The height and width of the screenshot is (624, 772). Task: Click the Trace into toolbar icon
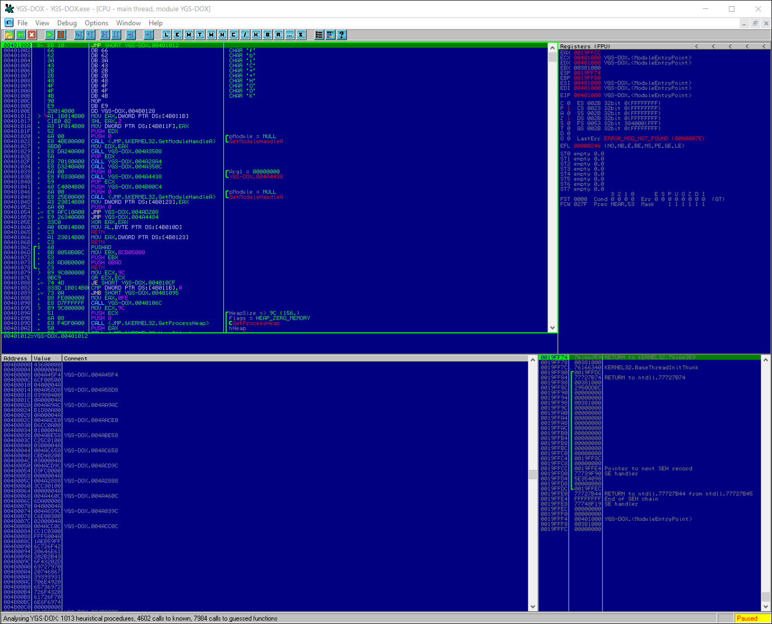[104, 35]
